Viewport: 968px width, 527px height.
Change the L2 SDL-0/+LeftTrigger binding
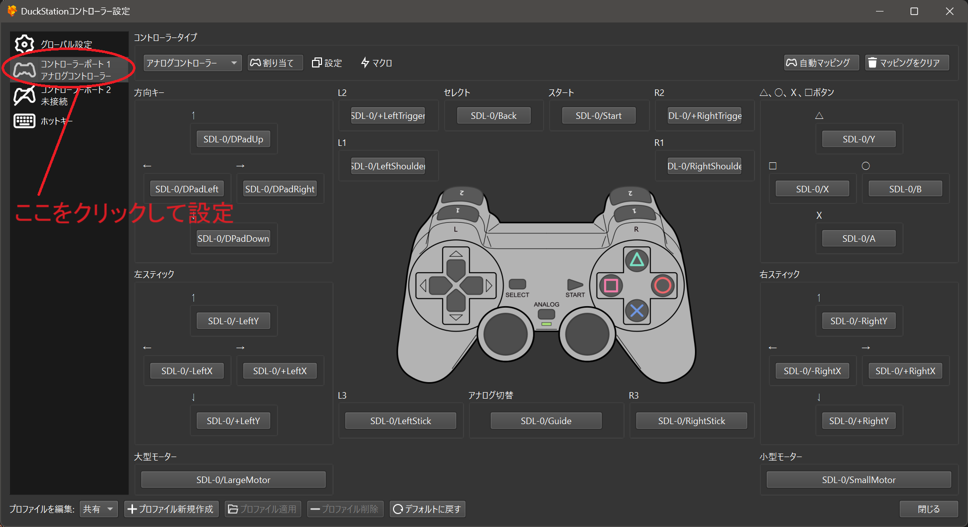coord(388,115)
